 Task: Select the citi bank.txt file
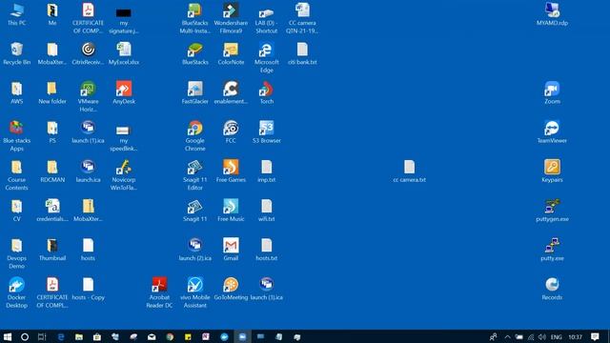coord(302,53)
